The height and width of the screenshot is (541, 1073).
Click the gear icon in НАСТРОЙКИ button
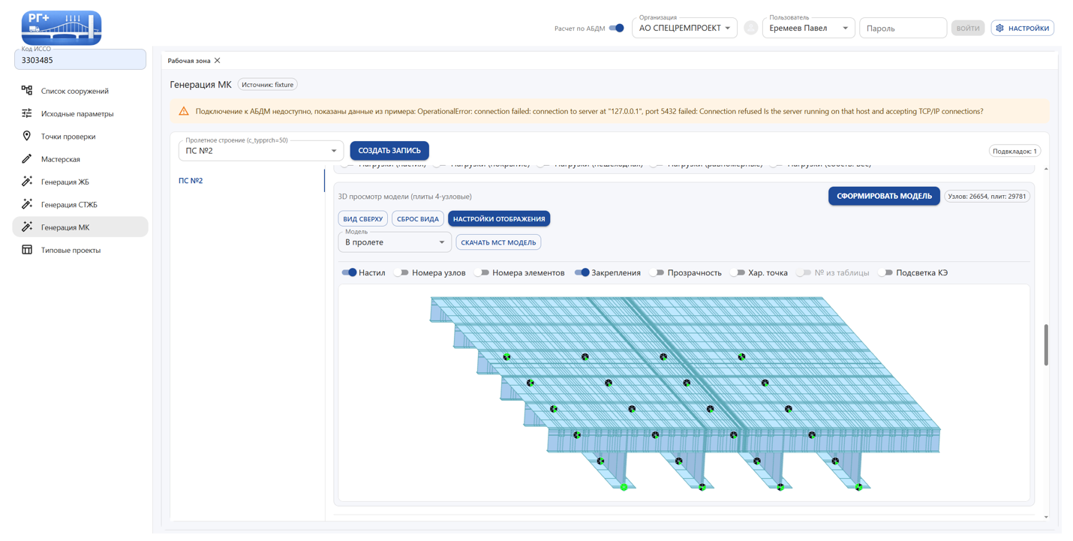[x=999, y=29]
